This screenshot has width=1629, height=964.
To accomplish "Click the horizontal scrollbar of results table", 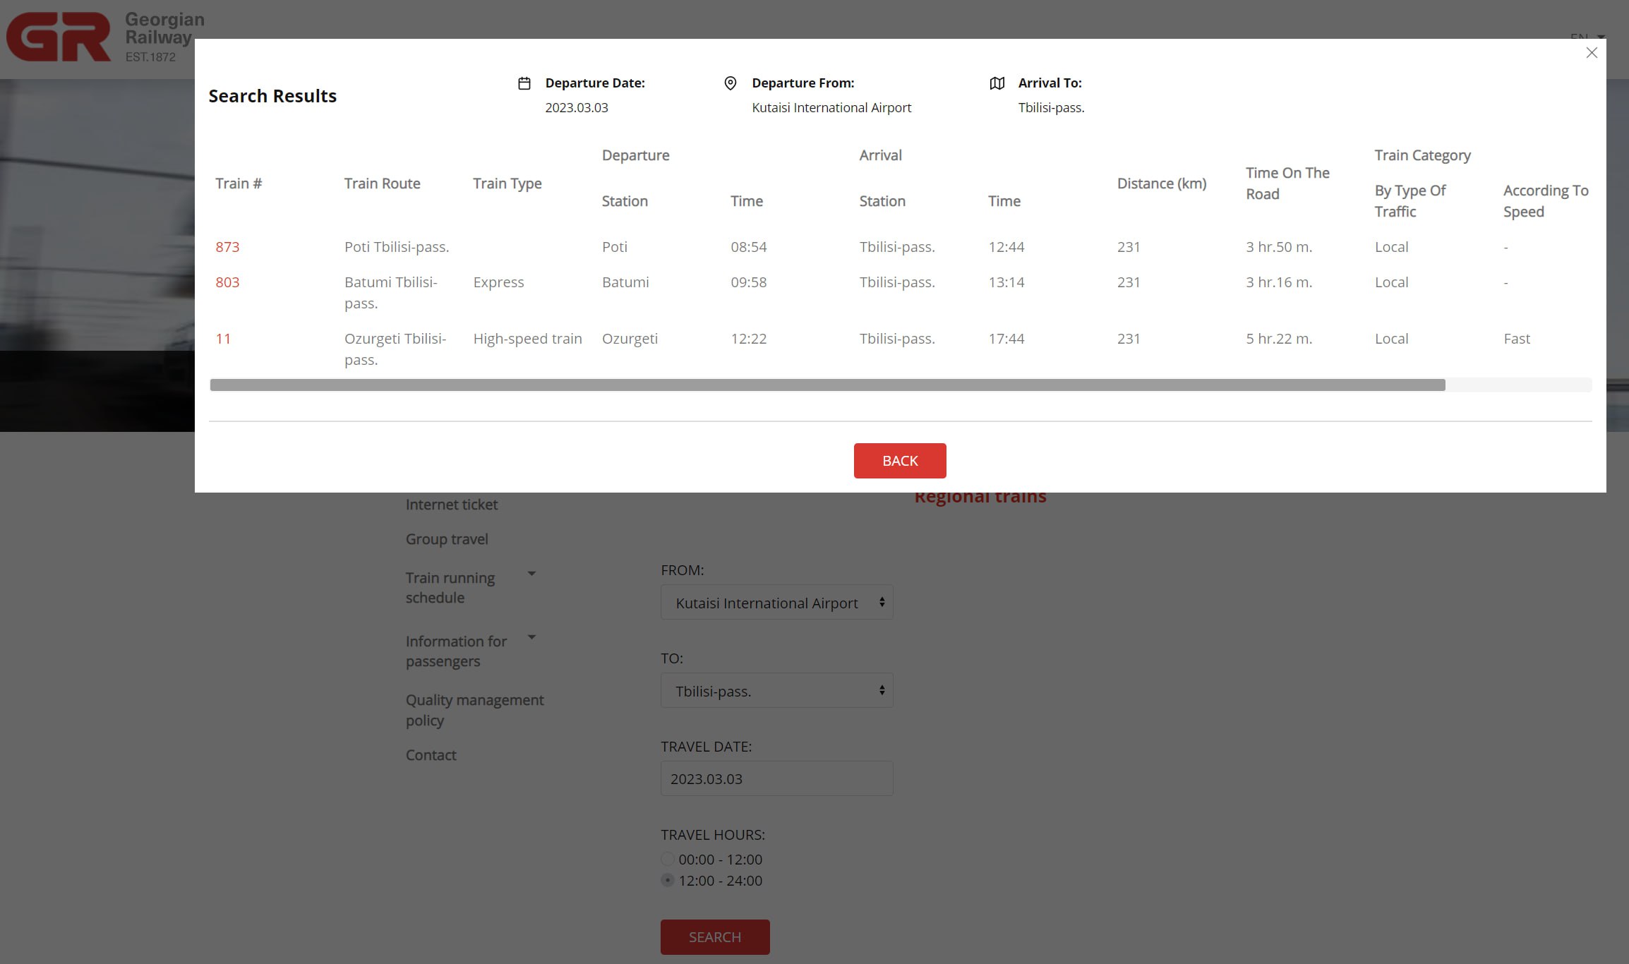I will (827, 385).
